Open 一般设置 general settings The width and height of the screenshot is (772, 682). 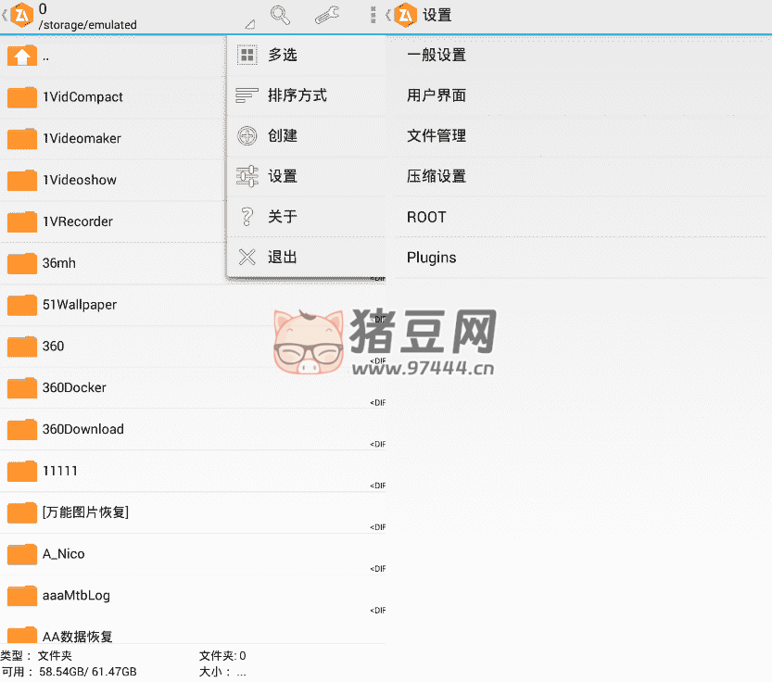(x=578, y=56)
